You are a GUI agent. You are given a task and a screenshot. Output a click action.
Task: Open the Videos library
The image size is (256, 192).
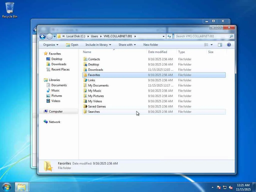point(56,101)
